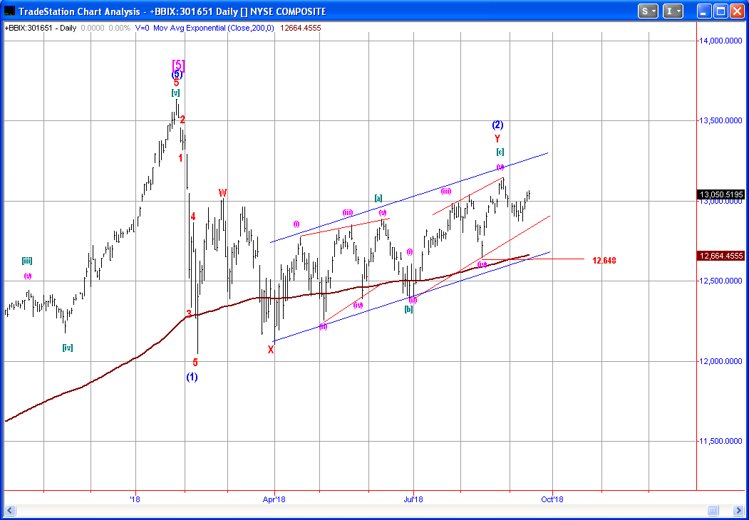The height and width of the screenshot is (520, 749).
Task: Minimize the Chart Analysis window
Action: [x=704, y=11]
